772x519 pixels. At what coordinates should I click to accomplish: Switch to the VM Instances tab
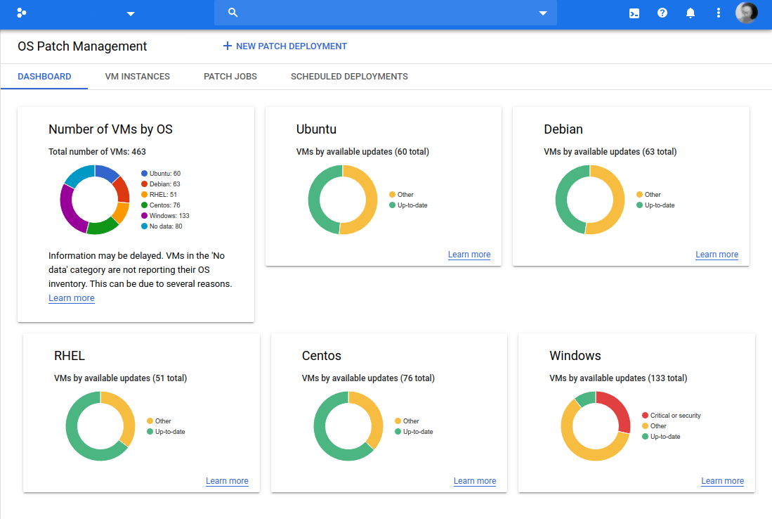coord(137,77)
